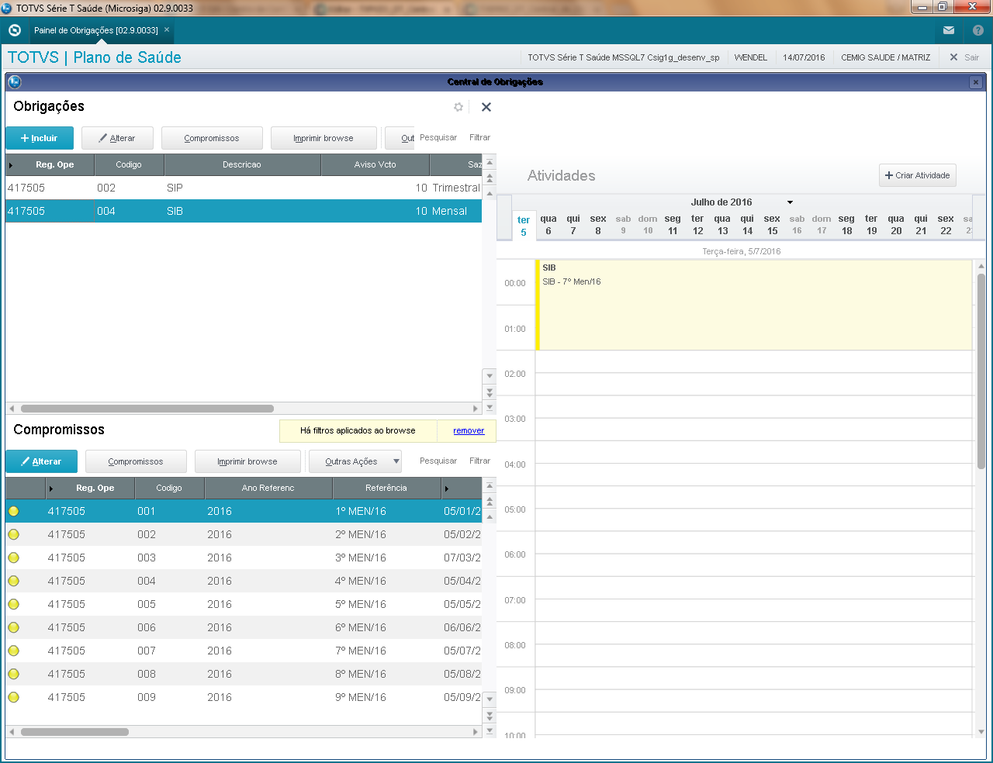Click Imprimir browse in Compromissos toolbar
993x763 pixels.
point(247,461)
